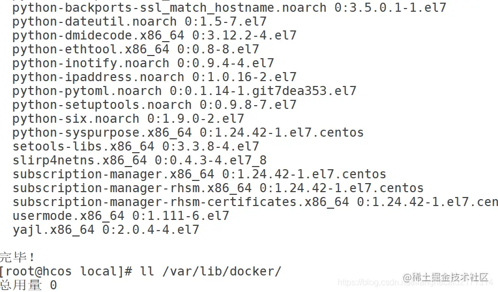The height and width of the screenshot is (292, 498).
Task: Select the python-dmidecode.x86_64 line
Action: (x=154, y=36)
